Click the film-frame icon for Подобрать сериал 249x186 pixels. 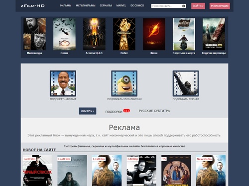click(x=186, y=83)
